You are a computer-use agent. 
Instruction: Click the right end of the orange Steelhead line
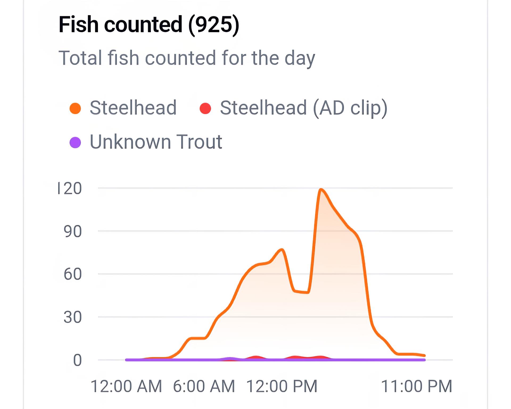click(x=424, y=355)
